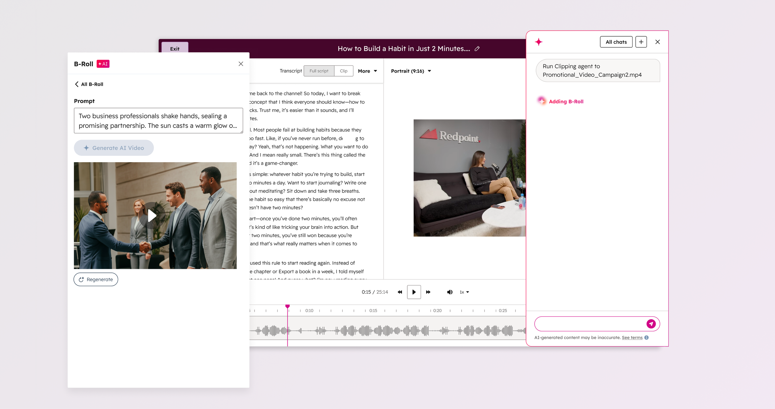The height and width of the screenshot is (409, 775).
Task: Switch the transcript to Clip view
Action: (x=343, y=71)
